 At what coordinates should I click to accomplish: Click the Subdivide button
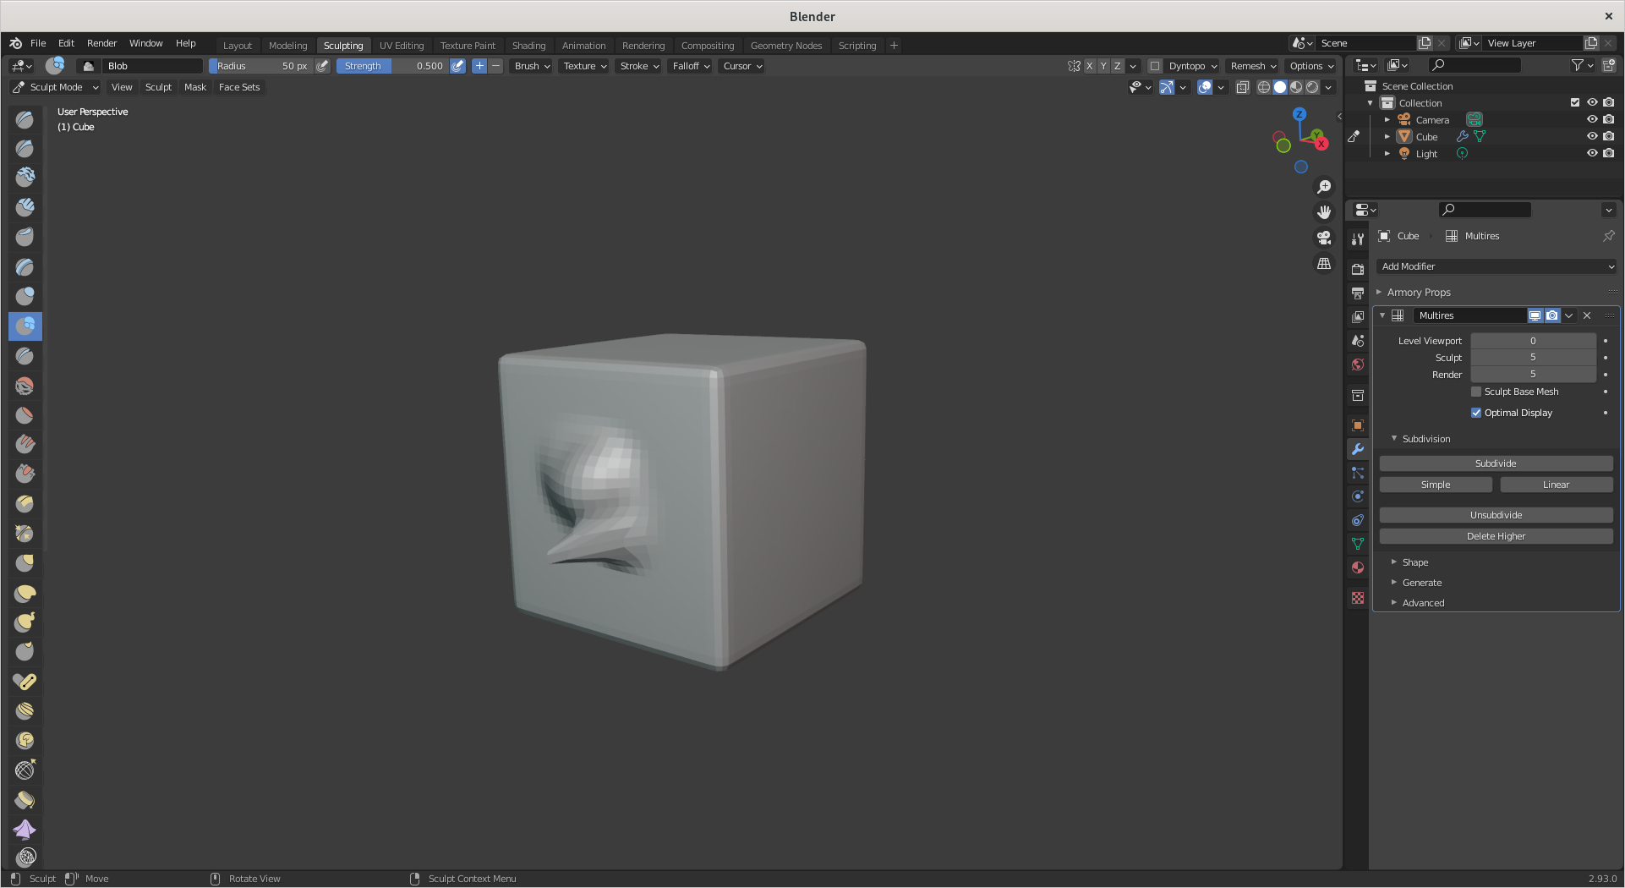pos(1496,463)
